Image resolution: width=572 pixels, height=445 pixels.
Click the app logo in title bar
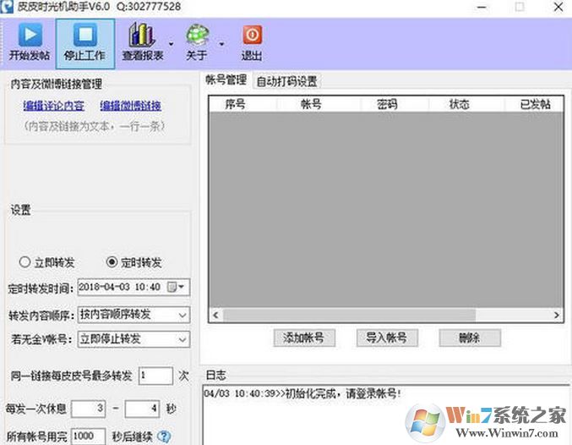coord(7,7)
